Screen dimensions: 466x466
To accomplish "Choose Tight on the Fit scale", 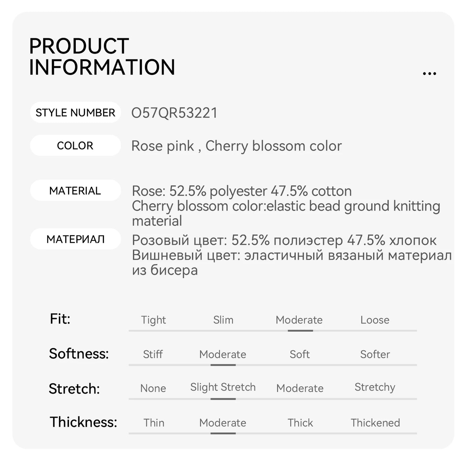I will click(x=154, y=320).
